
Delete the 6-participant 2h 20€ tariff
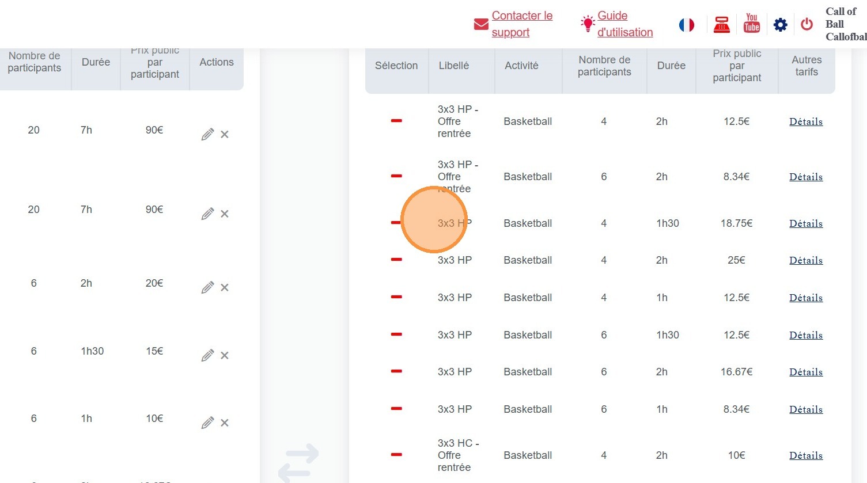[x=225, y=288]
